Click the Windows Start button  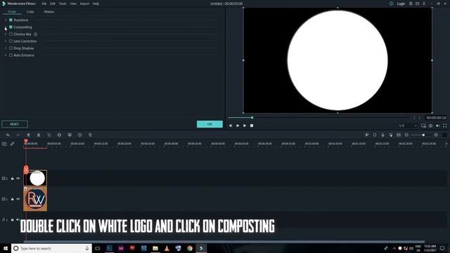[6, 248]
